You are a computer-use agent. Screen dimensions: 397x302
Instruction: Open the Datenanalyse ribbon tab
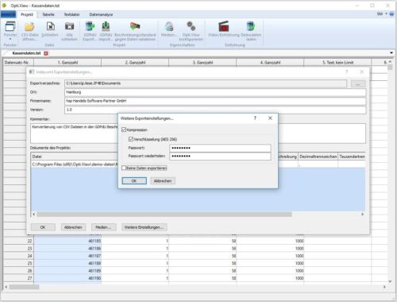101,14
